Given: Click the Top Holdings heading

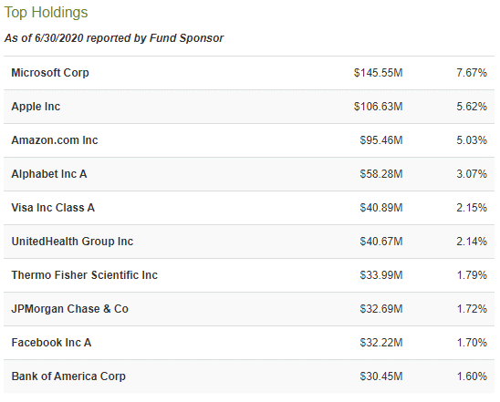Looking at the screenshot, I should [x=46, y=13].
